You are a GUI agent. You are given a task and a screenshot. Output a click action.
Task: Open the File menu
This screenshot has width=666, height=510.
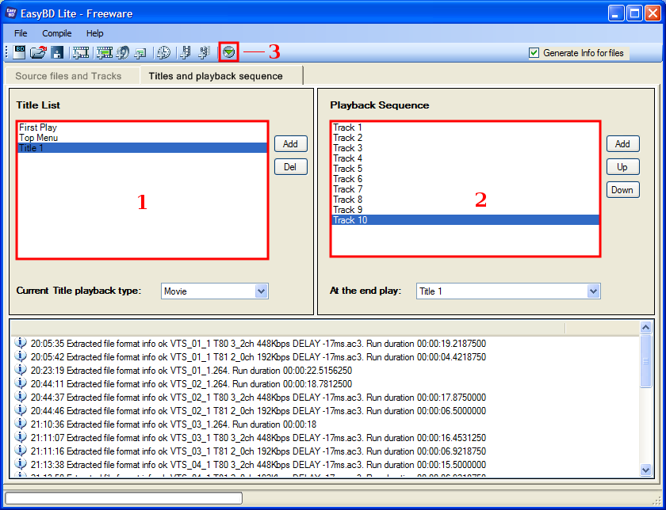(21, 33)
